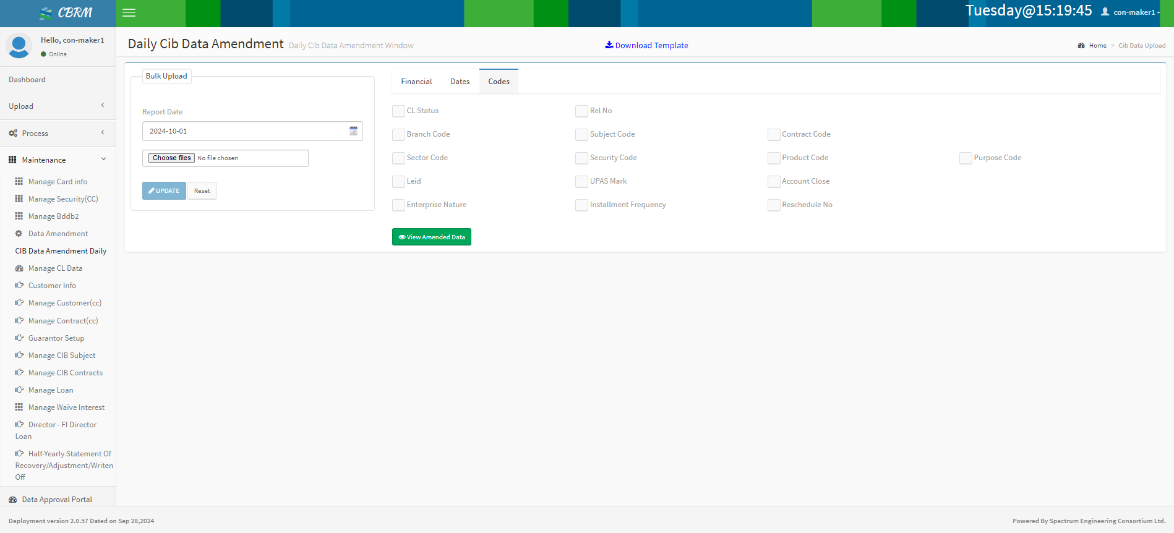Click the Home dashboard icon in breadcrumb
The height and width of the screenshot is (533, 1174).
(x=1081, y=46)
